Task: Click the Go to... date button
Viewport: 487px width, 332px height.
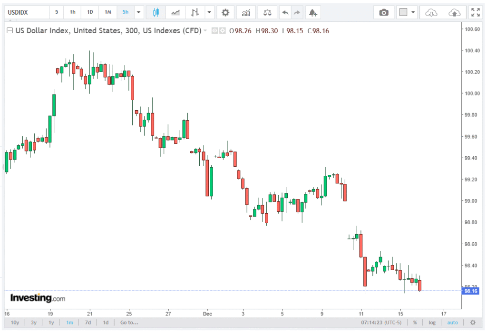Action: pos(129,323)
